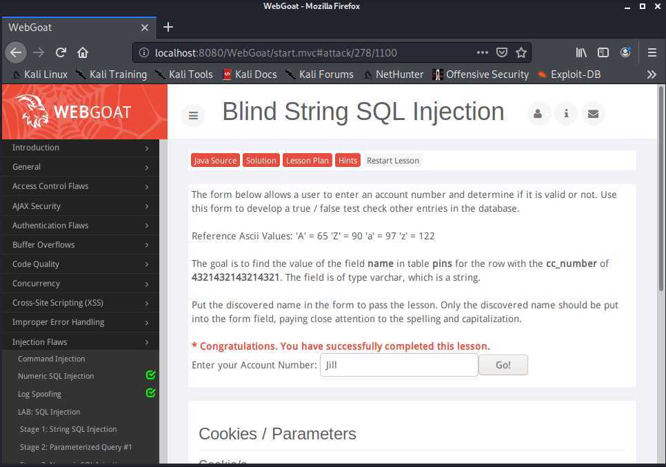Expand the AJAX Security section

81,206
